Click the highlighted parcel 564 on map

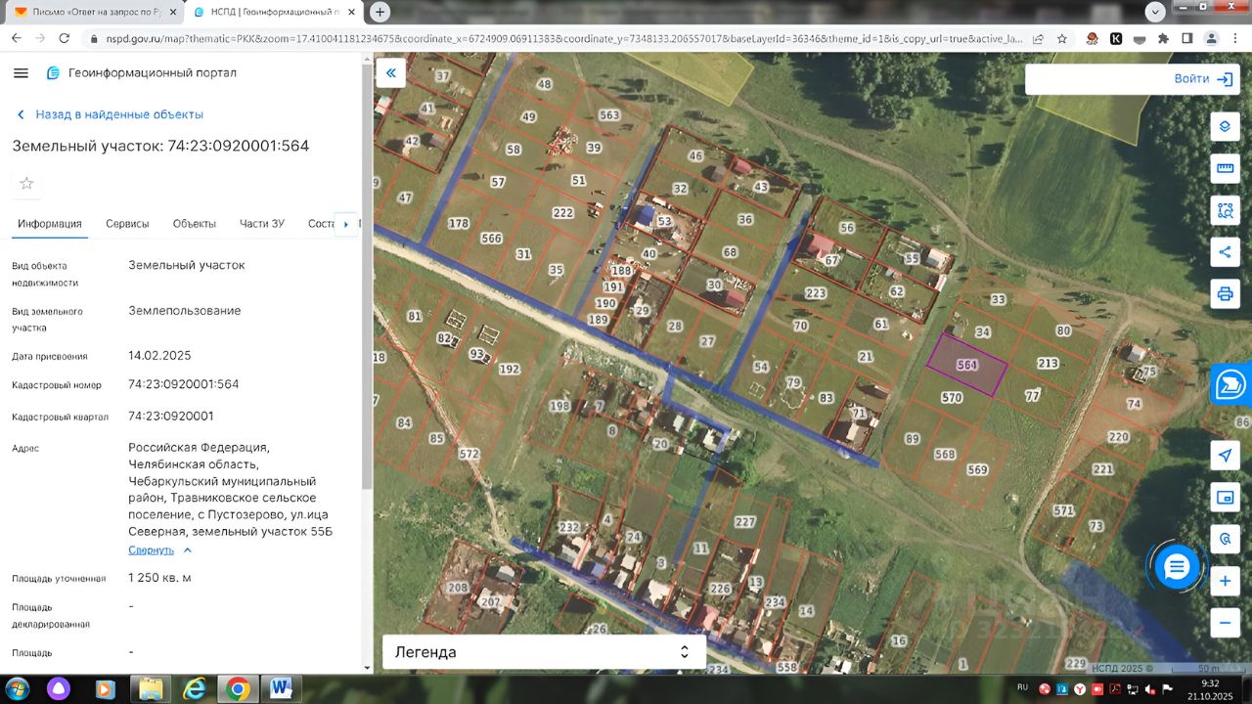tap(966, 365)
